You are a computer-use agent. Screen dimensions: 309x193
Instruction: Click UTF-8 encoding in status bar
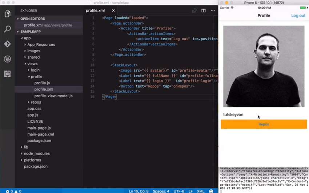coord(179,191)
